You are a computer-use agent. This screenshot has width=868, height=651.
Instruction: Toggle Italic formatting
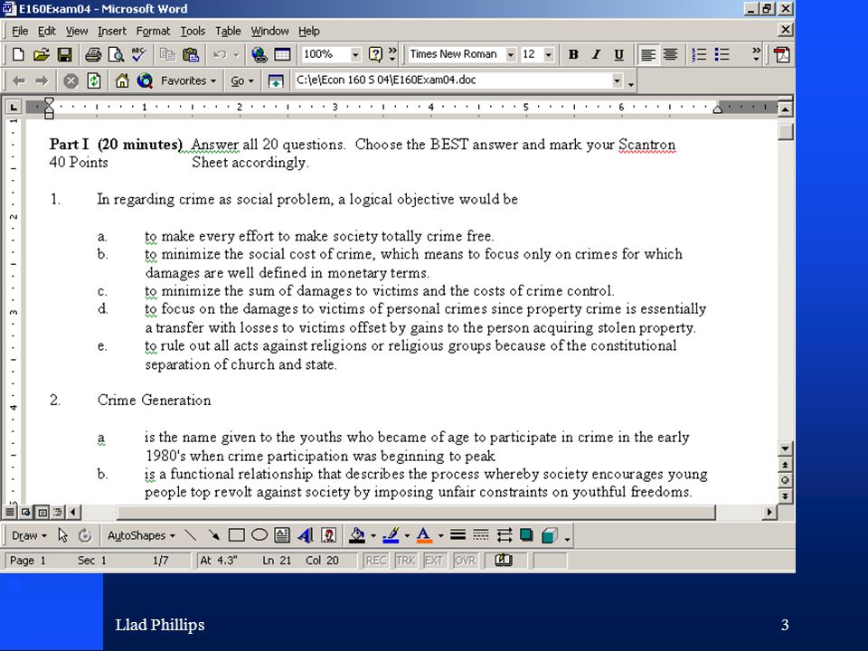[x=596, y=54]
